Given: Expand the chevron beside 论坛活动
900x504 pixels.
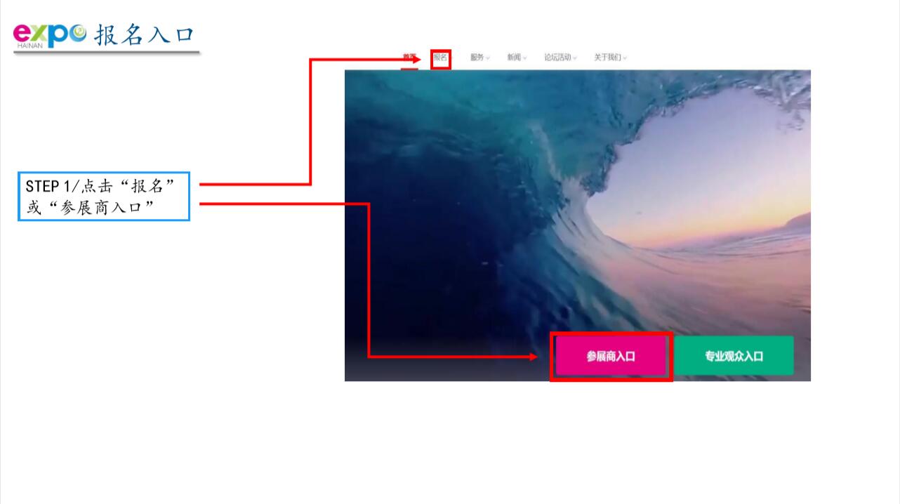Looking at the screenshot, I should [x=575, y=58].
